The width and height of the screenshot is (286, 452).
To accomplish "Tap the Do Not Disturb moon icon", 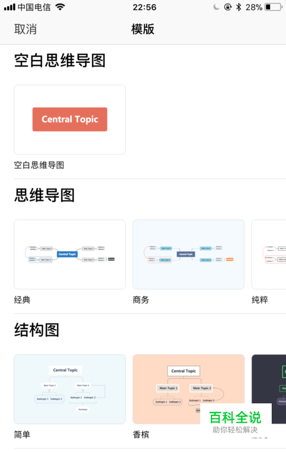I will pos(216,7).
